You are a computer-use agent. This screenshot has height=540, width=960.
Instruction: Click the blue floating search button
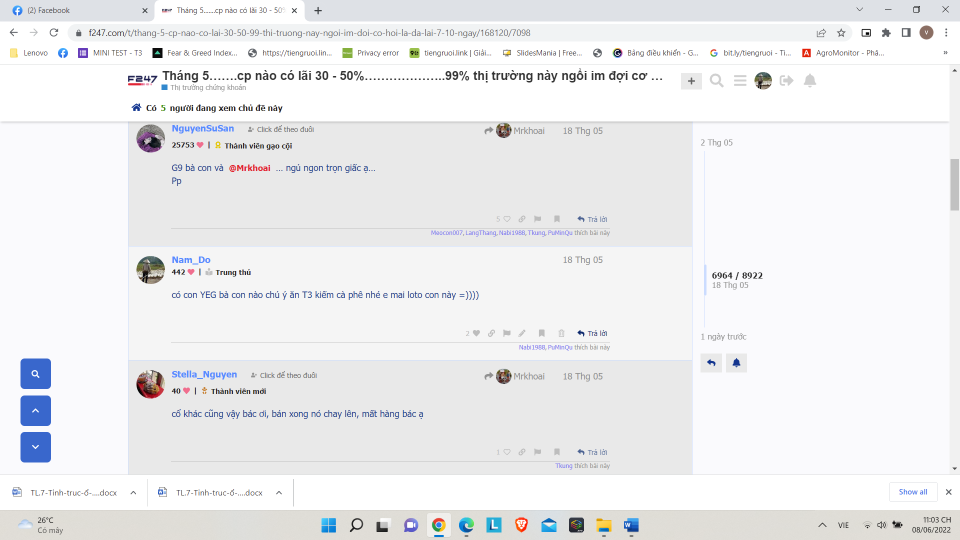(x=35, y=373)
